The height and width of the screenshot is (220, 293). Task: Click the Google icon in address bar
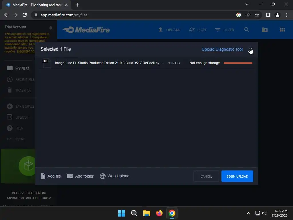(x=238, y=15)
